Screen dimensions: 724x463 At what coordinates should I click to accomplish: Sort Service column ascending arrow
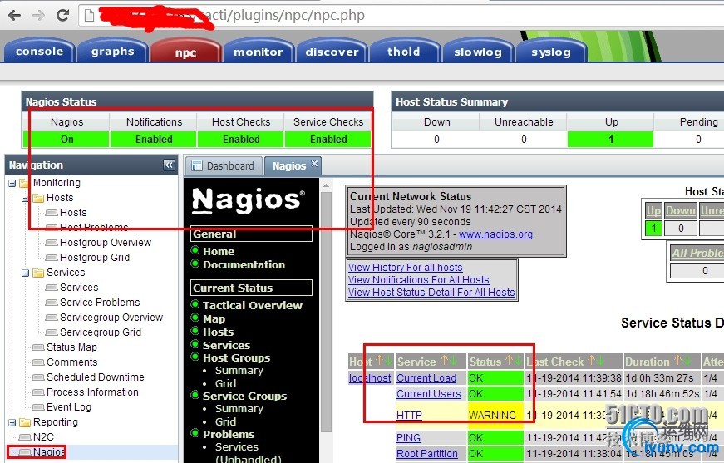click(x=444, y=361)
